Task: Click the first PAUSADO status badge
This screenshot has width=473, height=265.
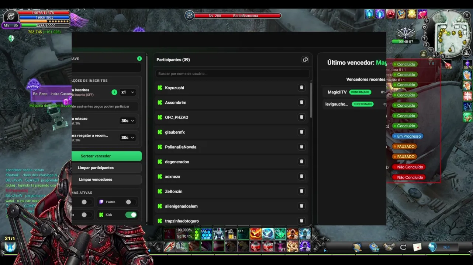Action: click(404, 146)
